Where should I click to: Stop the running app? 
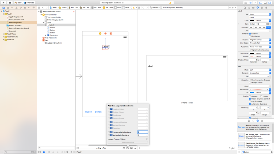point(10,3)
